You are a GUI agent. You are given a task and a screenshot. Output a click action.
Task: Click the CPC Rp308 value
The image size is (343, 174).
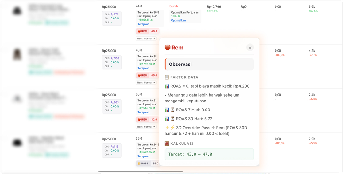115,58
